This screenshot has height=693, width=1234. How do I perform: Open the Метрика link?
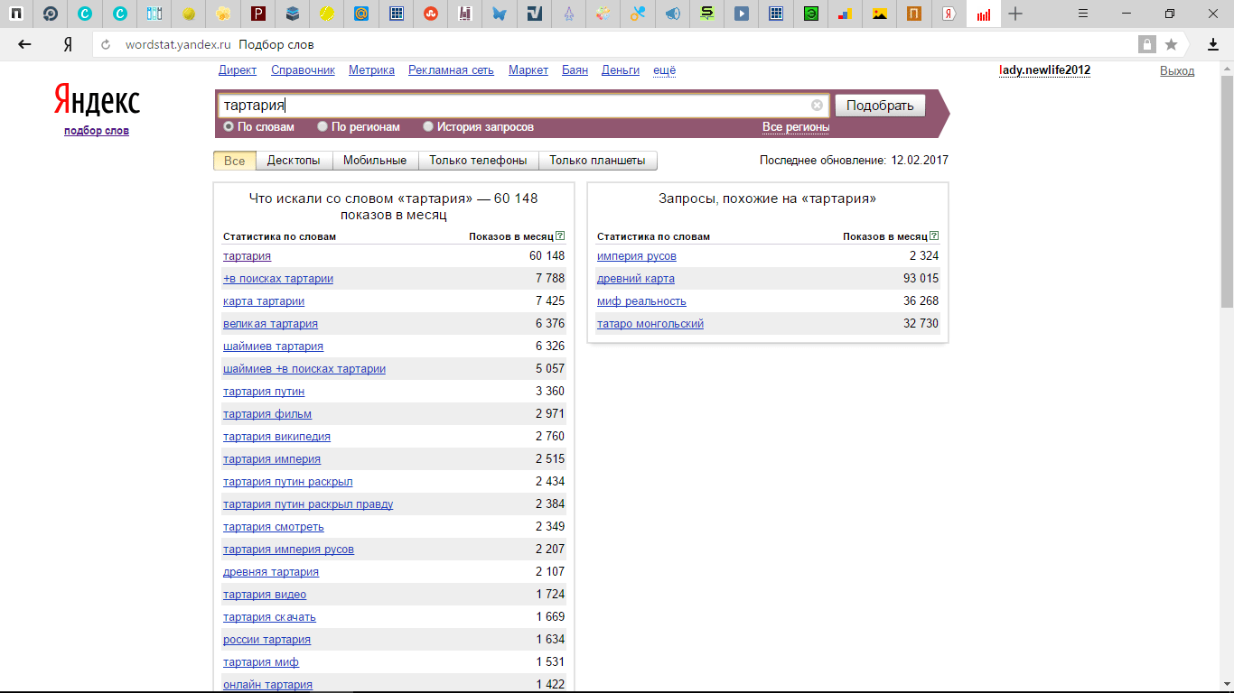[x=371, y=70]
